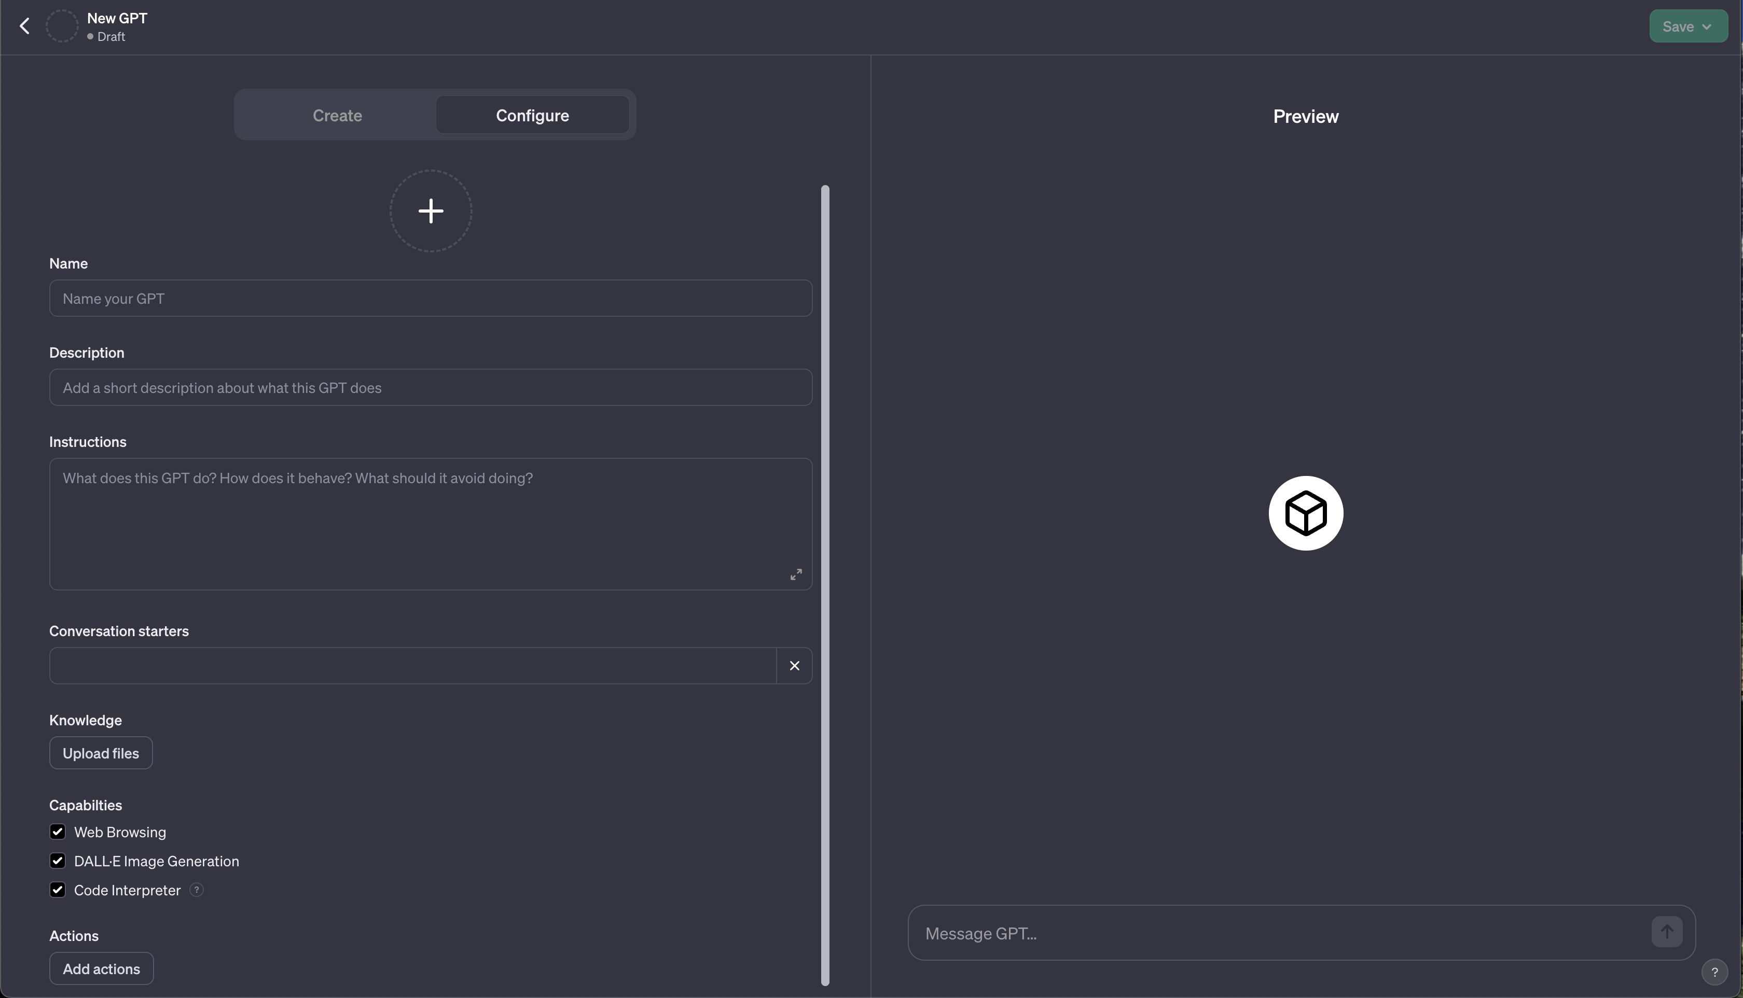This screenshot has width=1743, height=998.
Task: Toggle the Web Browsing checkbox
Action: 56,832
